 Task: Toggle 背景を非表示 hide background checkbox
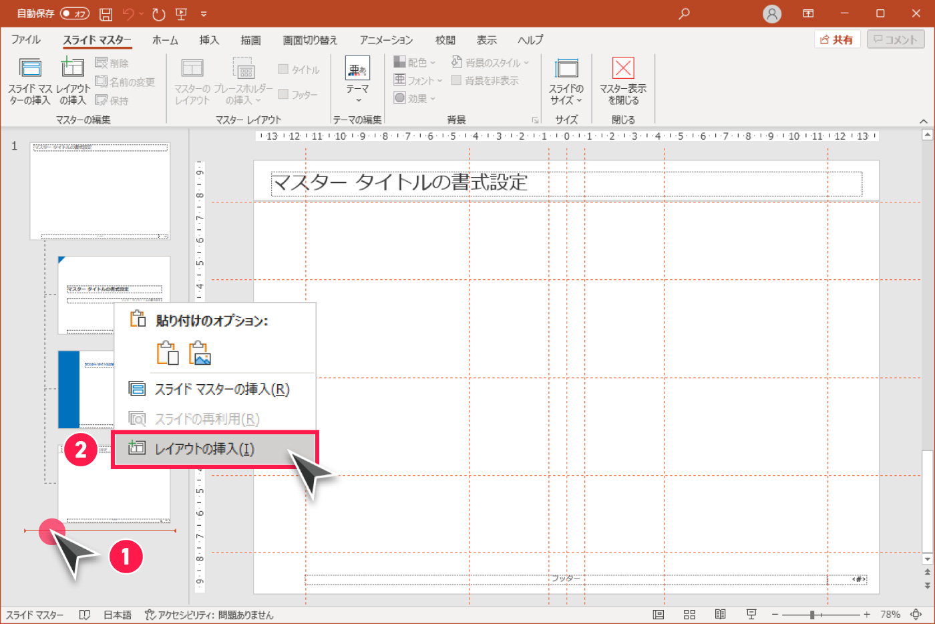pyautogui.click(x=456, y=80)
